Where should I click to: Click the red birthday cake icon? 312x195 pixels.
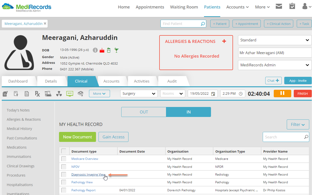click(x=102, y=50)
